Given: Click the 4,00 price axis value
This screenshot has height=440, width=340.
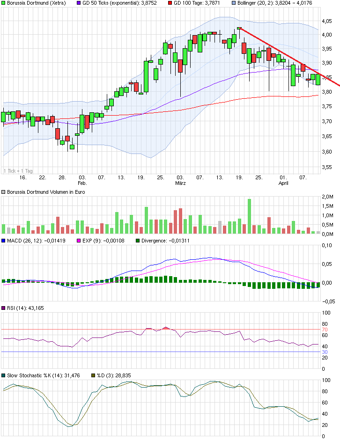Looking at the screenshot, I should (327, 35).
